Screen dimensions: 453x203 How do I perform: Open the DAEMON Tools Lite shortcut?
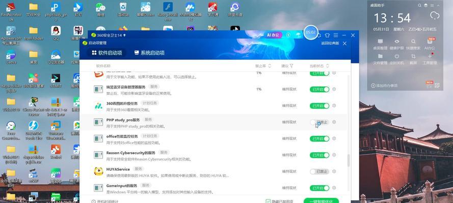click(x=34, y=130)
